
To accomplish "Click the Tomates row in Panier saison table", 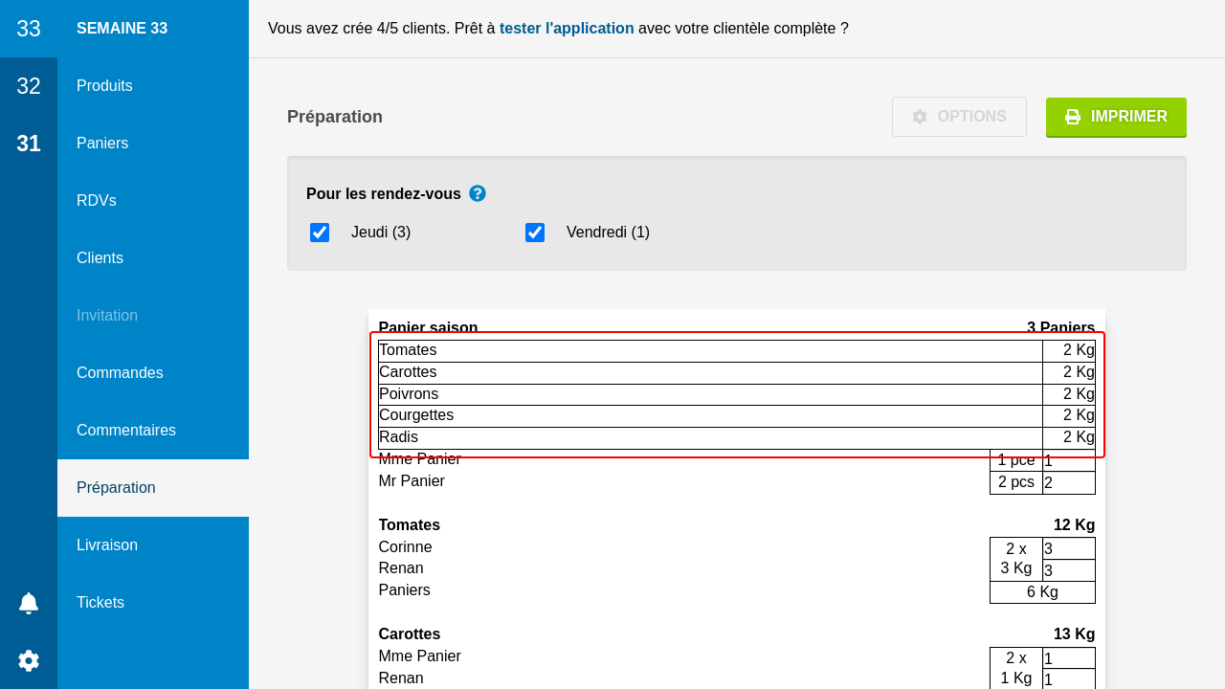I will coord(710,351).
